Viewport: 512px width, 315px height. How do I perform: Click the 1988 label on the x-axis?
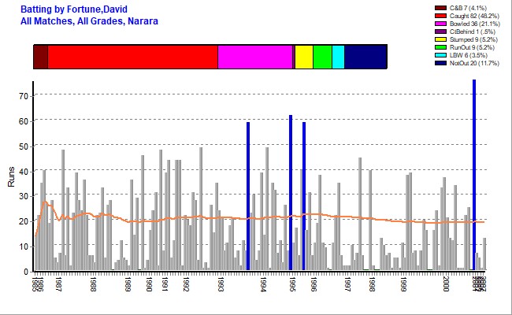[x=93, y=283]
